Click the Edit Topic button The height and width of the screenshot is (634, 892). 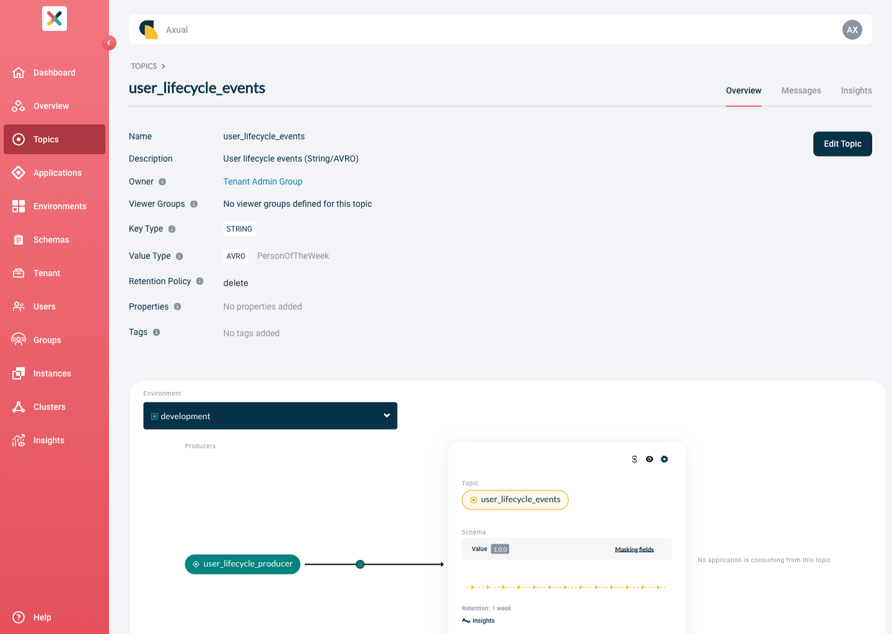pos(842,144)
